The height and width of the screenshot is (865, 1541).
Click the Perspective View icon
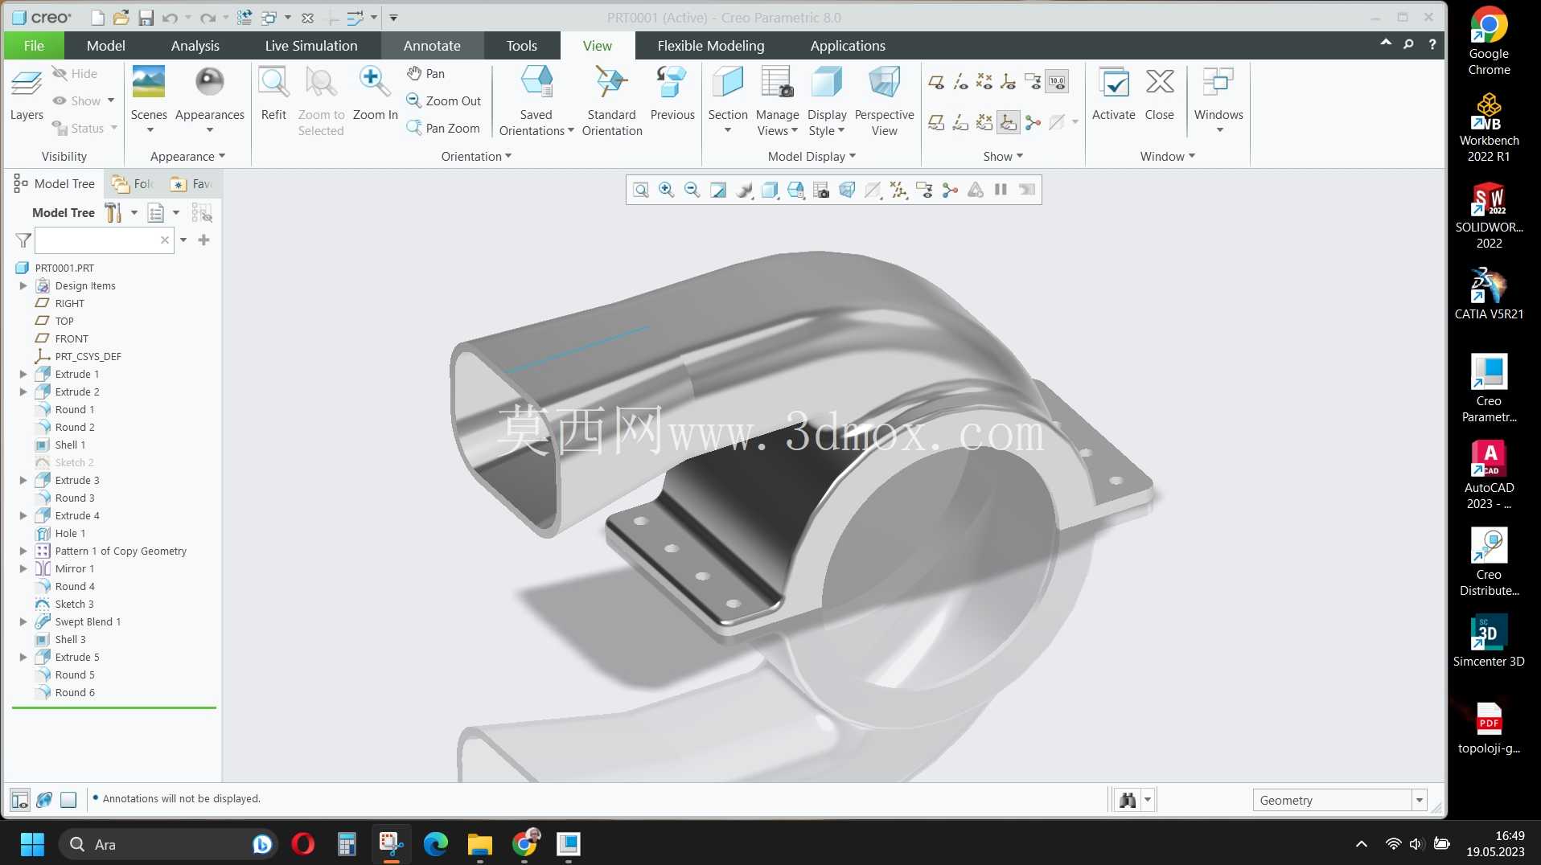click(884, 100)
